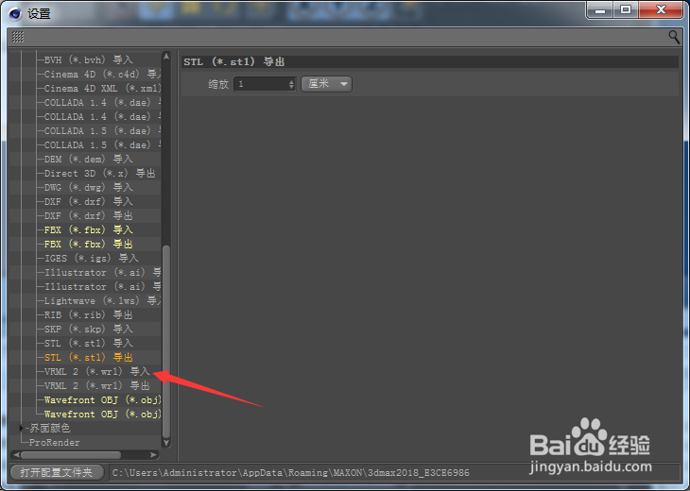690x491 pixels.
Task: Click the 缩放 field stepper arrows
Action: pyautogui.click(x=291, y=84)
